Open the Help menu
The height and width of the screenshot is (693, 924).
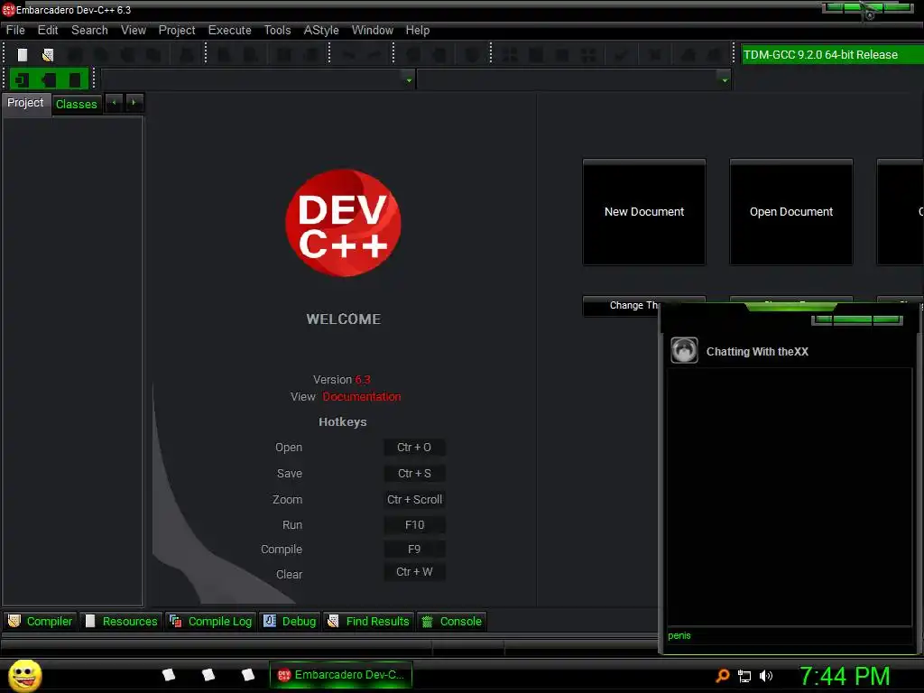417,30
